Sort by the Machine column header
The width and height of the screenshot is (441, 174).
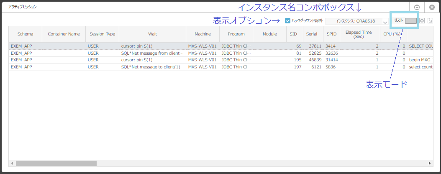pos(203,34)
